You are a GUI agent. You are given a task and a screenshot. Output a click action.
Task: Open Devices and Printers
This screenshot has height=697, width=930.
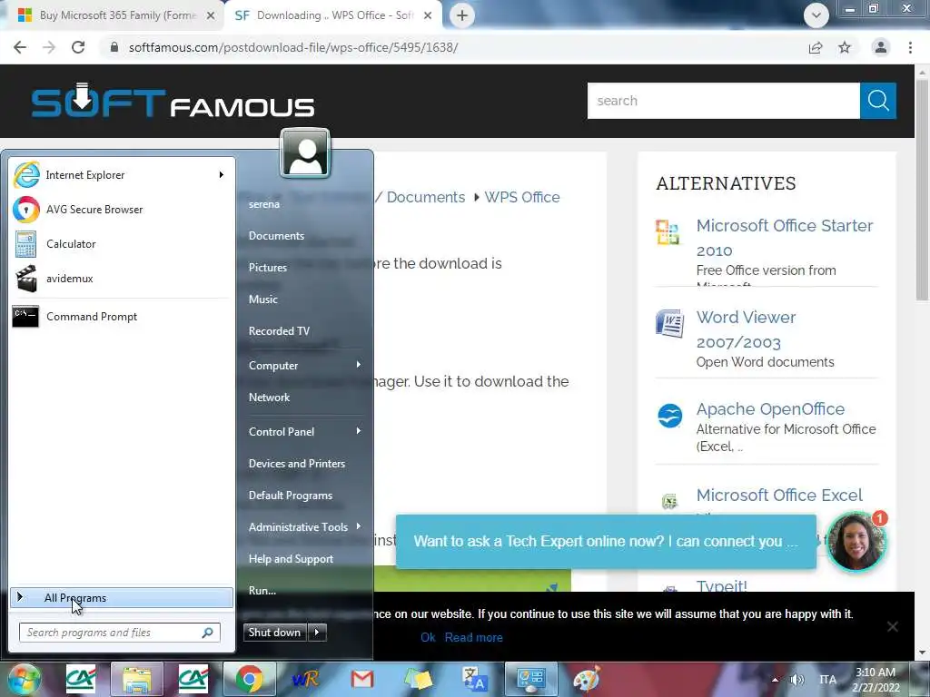(x=297, y=464)
